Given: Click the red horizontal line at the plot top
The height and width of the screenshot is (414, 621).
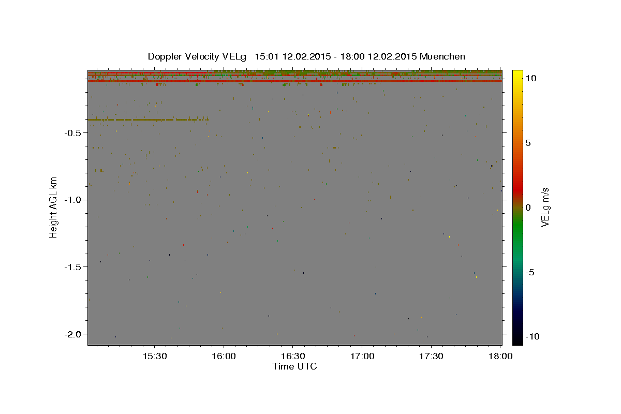Looking at the screenshot, I should click(x=294, y=81).
